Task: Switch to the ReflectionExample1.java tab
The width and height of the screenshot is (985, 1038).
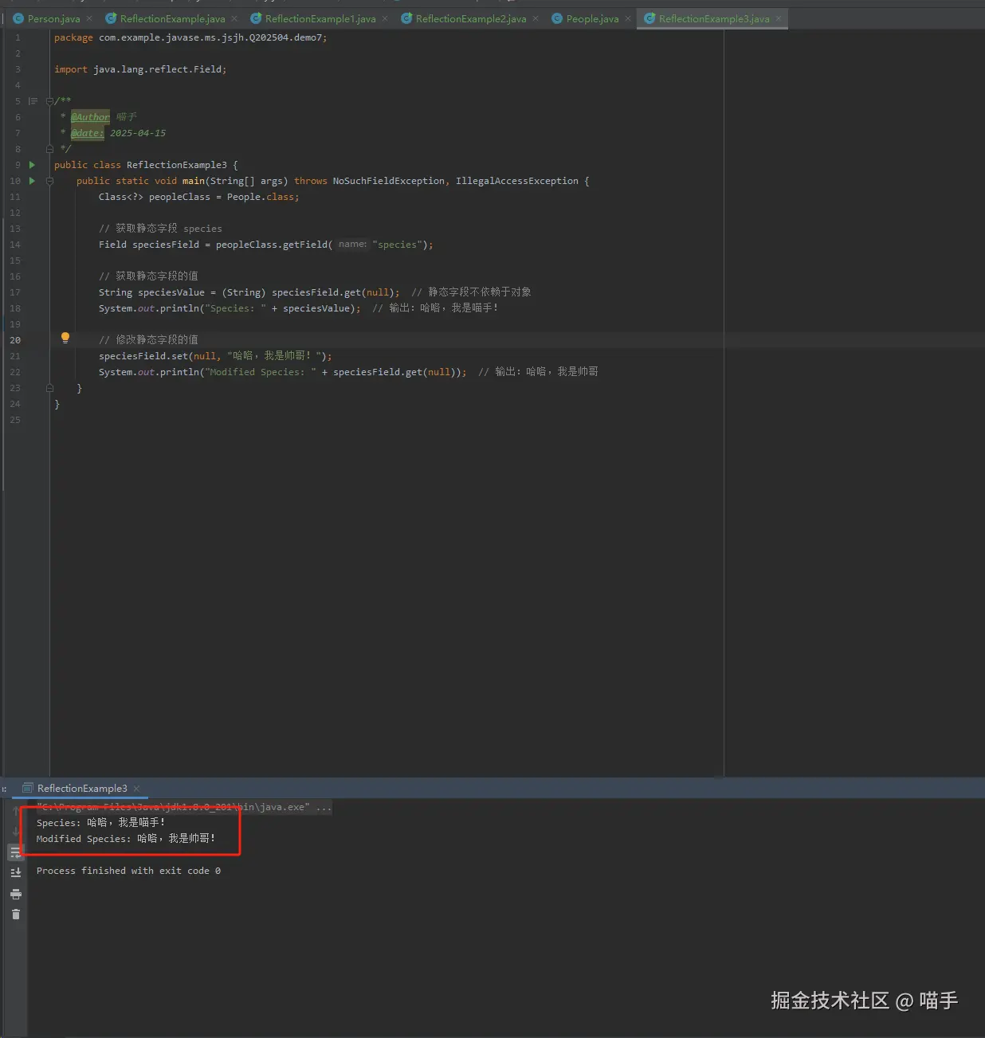Action: point(320,18)
